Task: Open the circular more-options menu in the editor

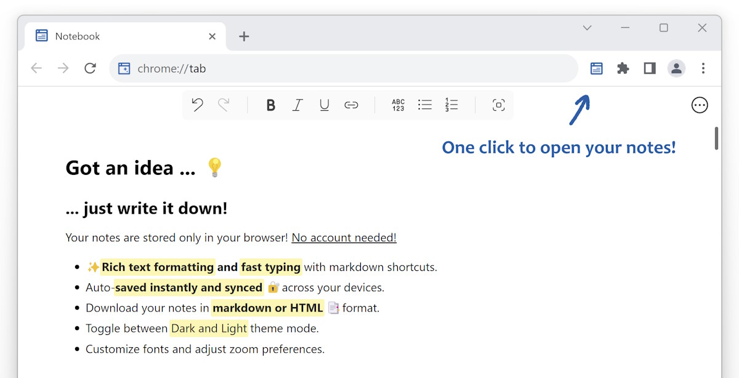Action: click(x=700, y=105)
